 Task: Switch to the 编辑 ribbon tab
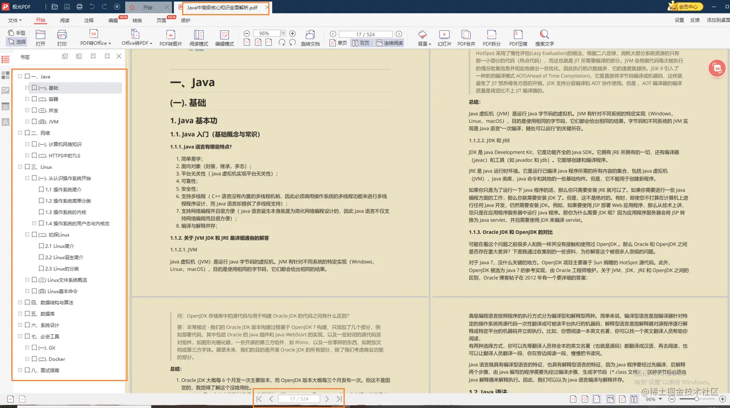(113, 20)
